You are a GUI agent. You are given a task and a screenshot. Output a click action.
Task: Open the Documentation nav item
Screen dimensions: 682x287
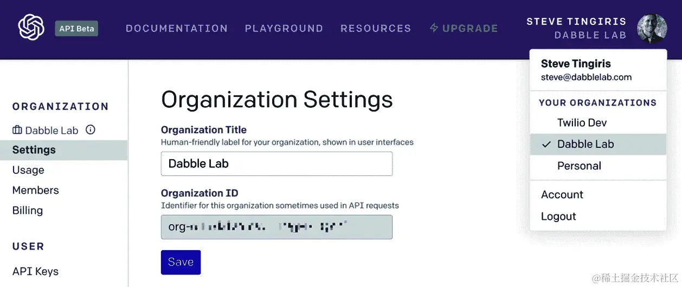177,28
